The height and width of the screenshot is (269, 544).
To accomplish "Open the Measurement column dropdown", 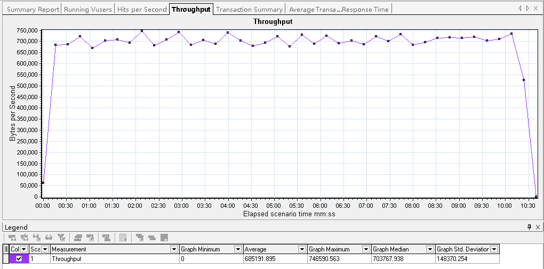I will tap(174, 249).
